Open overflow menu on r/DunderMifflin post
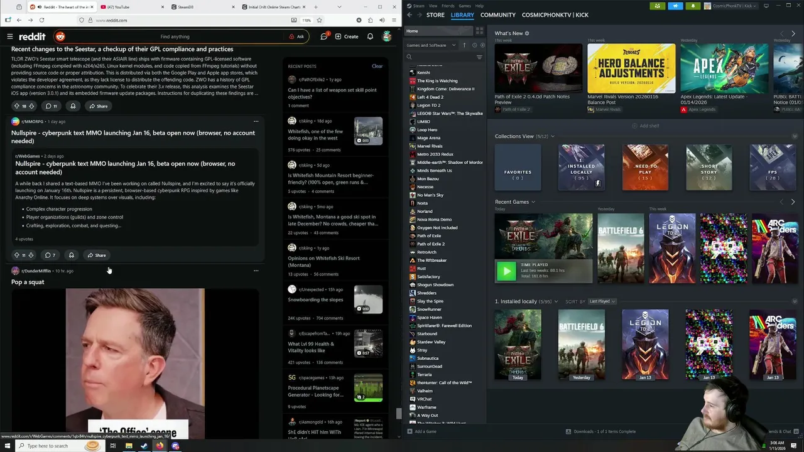Image resolution: width=804 pixels, height=452 pixels. pos(256,271)
